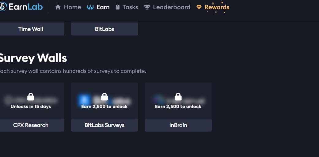Click the Earn hands icon

coord(90,7)
